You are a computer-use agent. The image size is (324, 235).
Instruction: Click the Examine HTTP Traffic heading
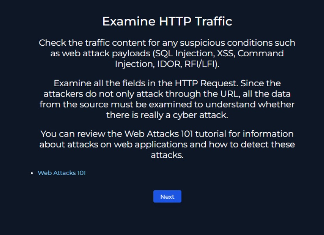167,21
